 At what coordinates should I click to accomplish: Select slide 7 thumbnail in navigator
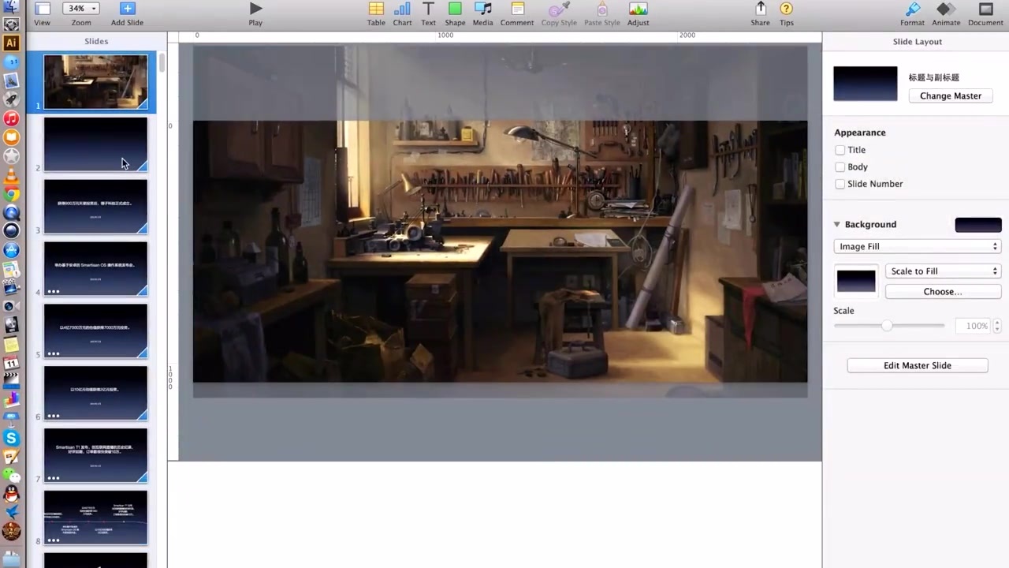point(95,456)
